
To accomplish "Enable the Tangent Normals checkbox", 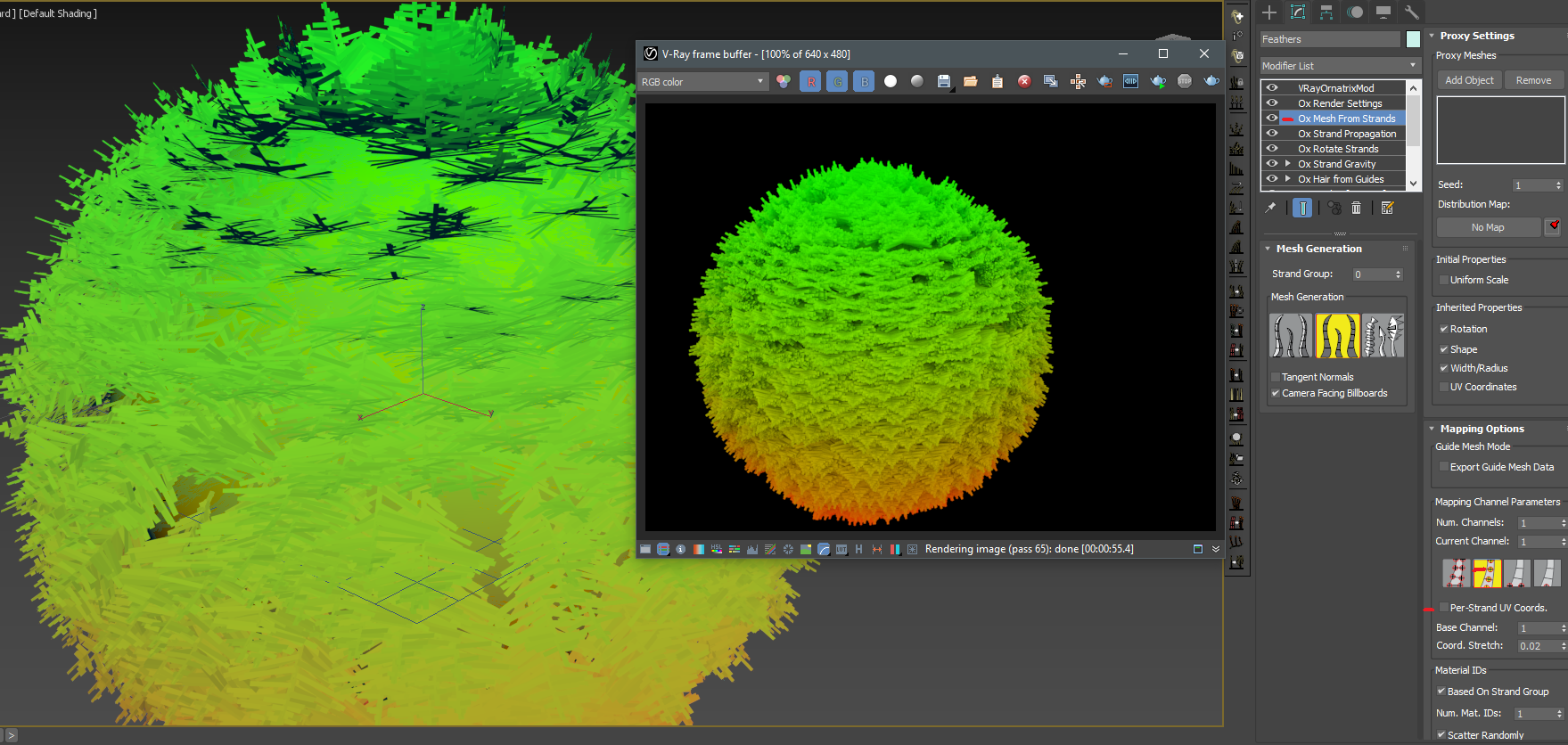I will pyautogui.click(x=1276, y=377).
